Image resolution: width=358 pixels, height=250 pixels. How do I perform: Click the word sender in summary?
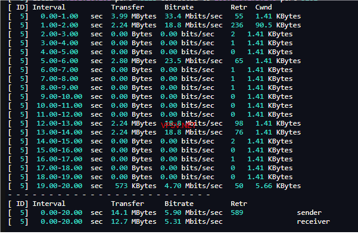[310, 212]
